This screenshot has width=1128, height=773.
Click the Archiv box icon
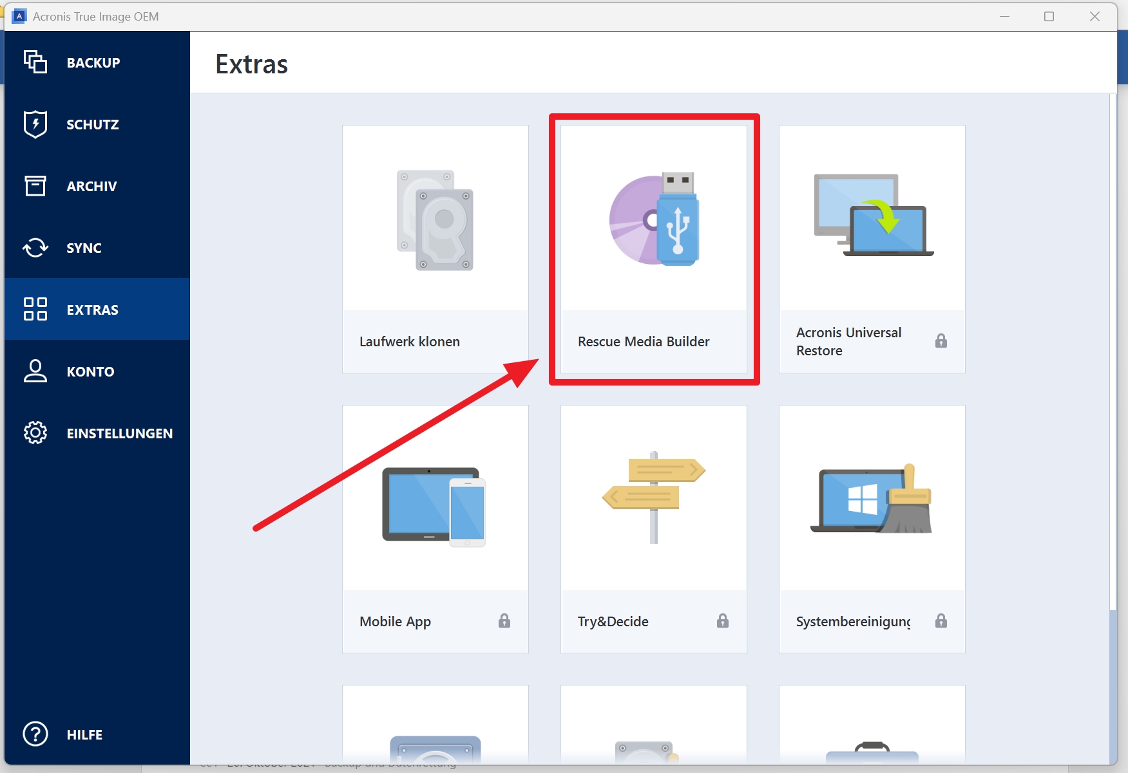pos(35,185)
